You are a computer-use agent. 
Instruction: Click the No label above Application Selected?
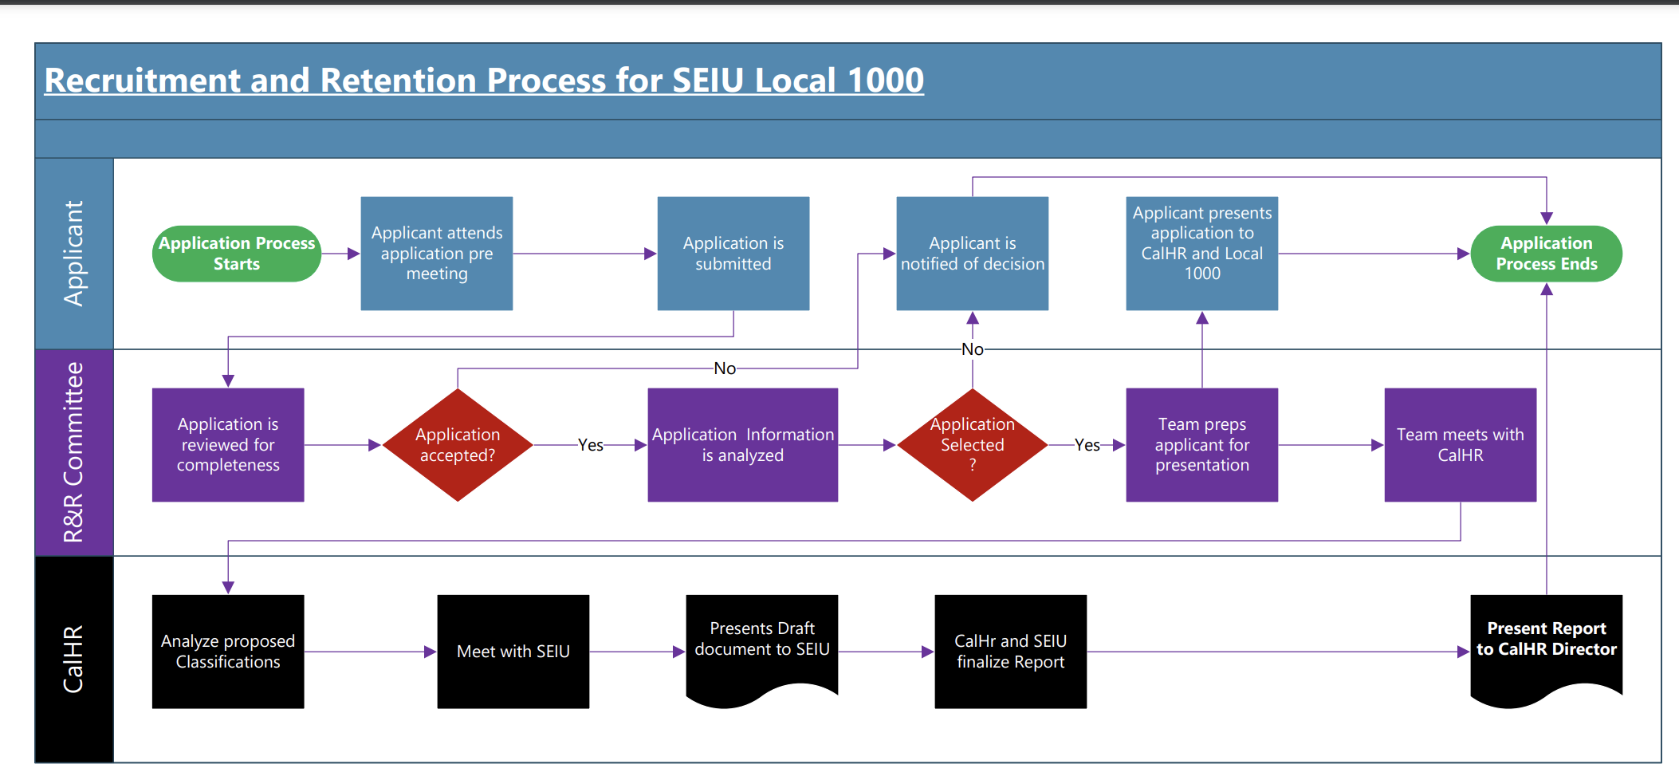click(973, 349)
